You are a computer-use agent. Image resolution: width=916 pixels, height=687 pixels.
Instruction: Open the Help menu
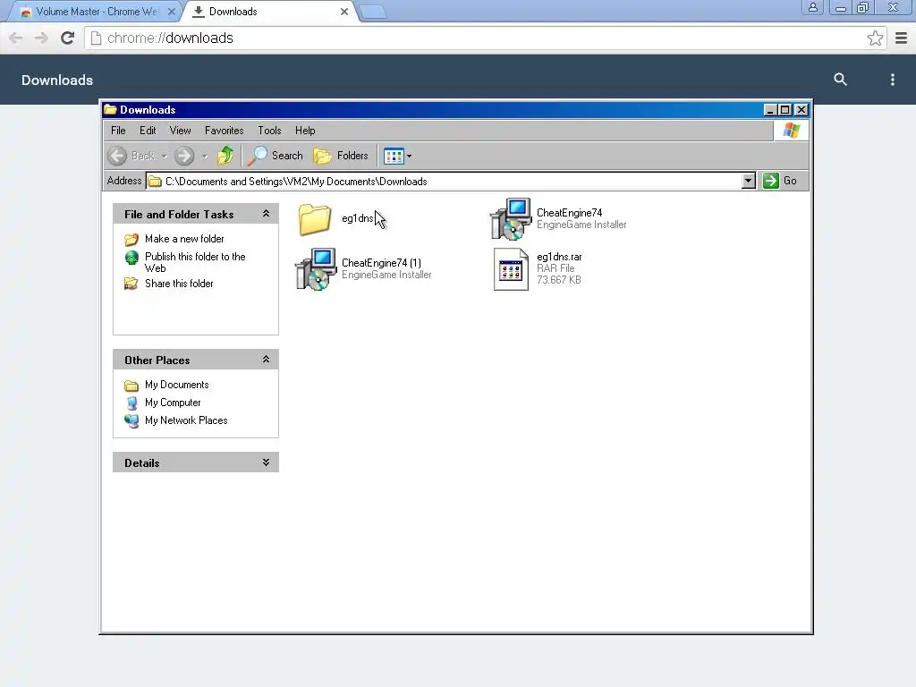pyautogui.click(x=305, y=131)
